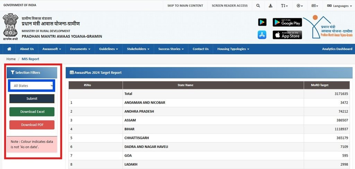Click the CHHATTISGARH state name

137,138
